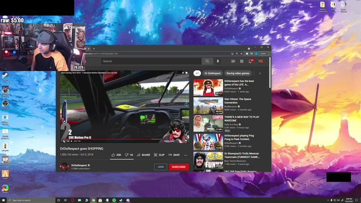Open the YouTube apps grid icon
The width and height of the screenshot is (361, 203).
click(241, 61)
